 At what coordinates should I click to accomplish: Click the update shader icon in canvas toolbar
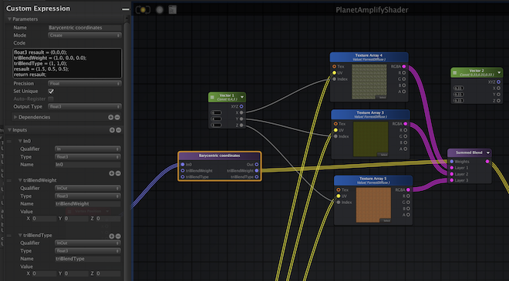[143, 10]
